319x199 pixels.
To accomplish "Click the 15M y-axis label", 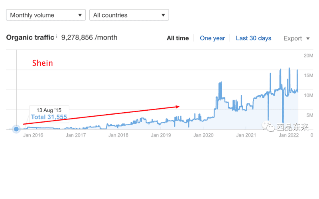I will (308, 76).
